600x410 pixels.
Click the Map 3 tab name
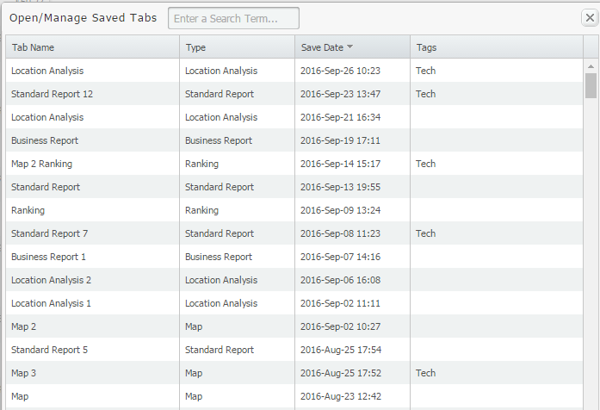(x=24, y=373)
